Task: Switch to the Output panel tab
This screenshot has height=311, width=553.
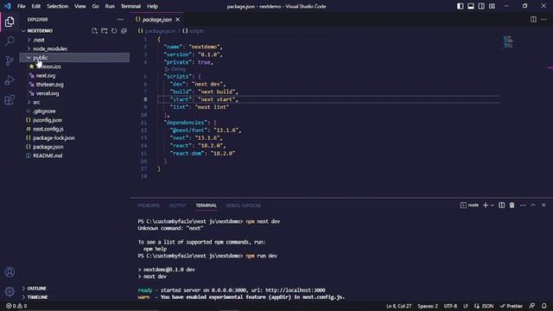Action: click(177, 206)
